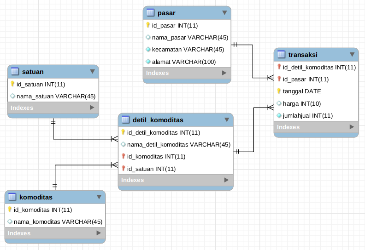Click the detil_komoditas table title

coord(158,120)
